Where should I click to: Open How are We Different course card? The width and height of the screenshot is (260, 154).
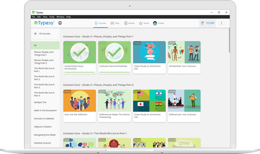(80, 106)
